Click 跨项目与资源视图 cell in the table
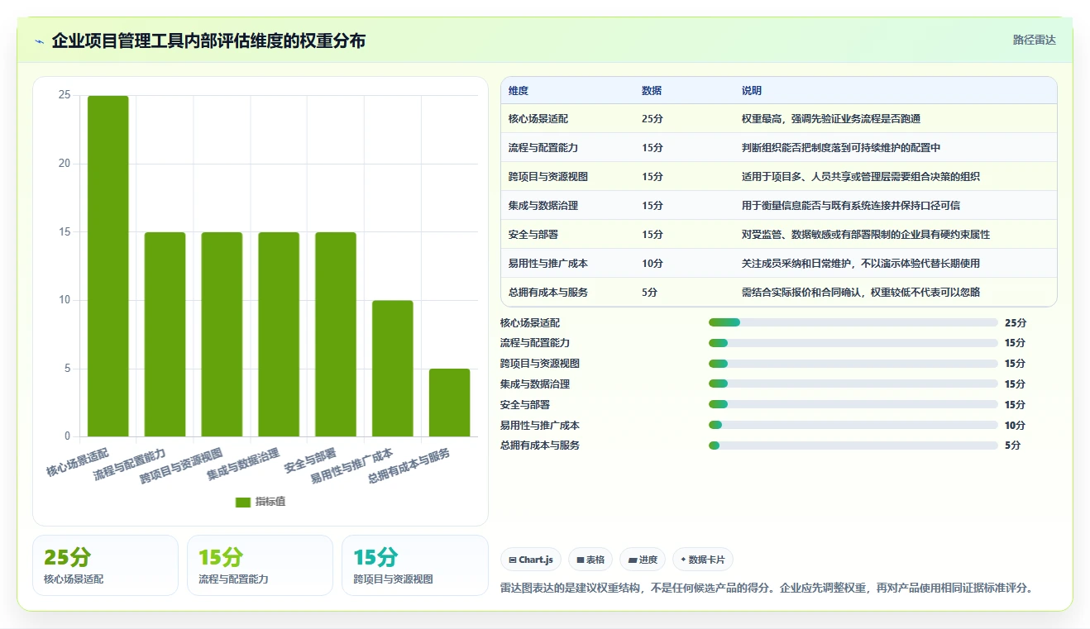This screenshot has width=1090, height=629. coord(548,177)
